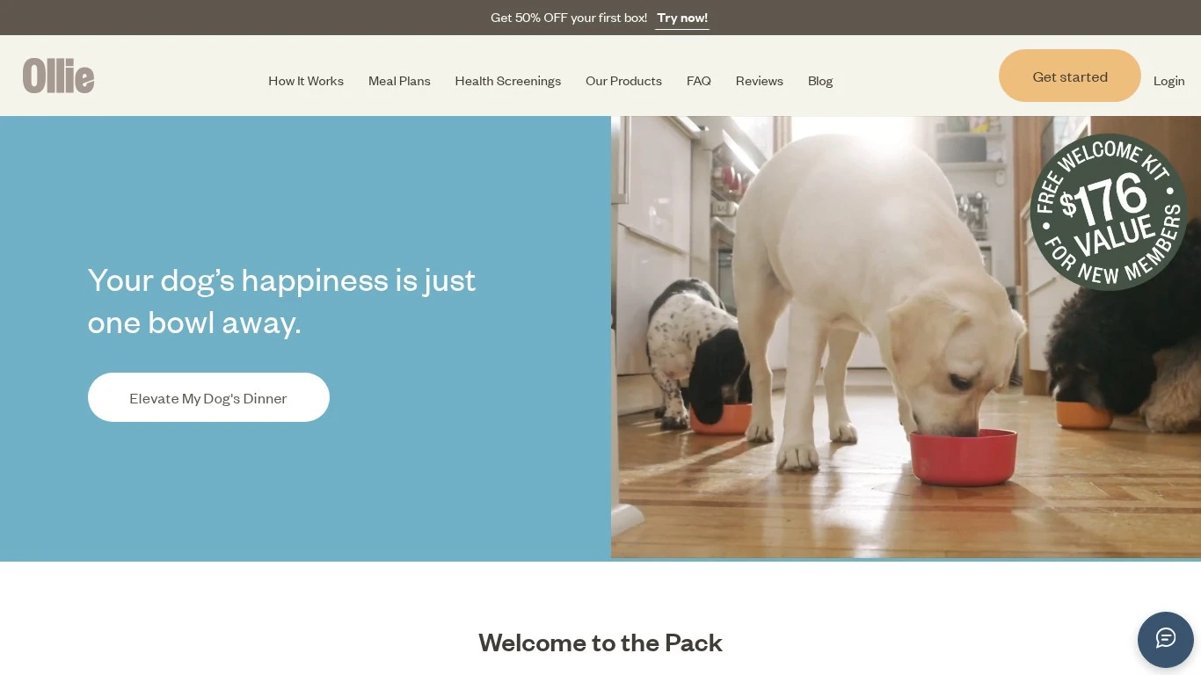Open the Login link
Image resolution: width=1201 pixels, height=675 pixels.
[1168, 81]
